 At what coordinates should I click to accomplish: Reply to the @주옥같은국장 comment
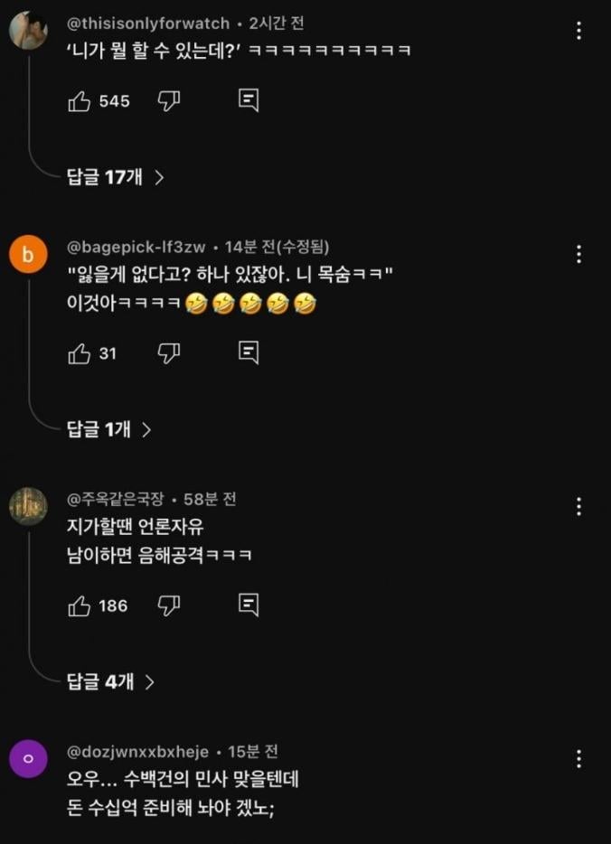coord(249,605)
